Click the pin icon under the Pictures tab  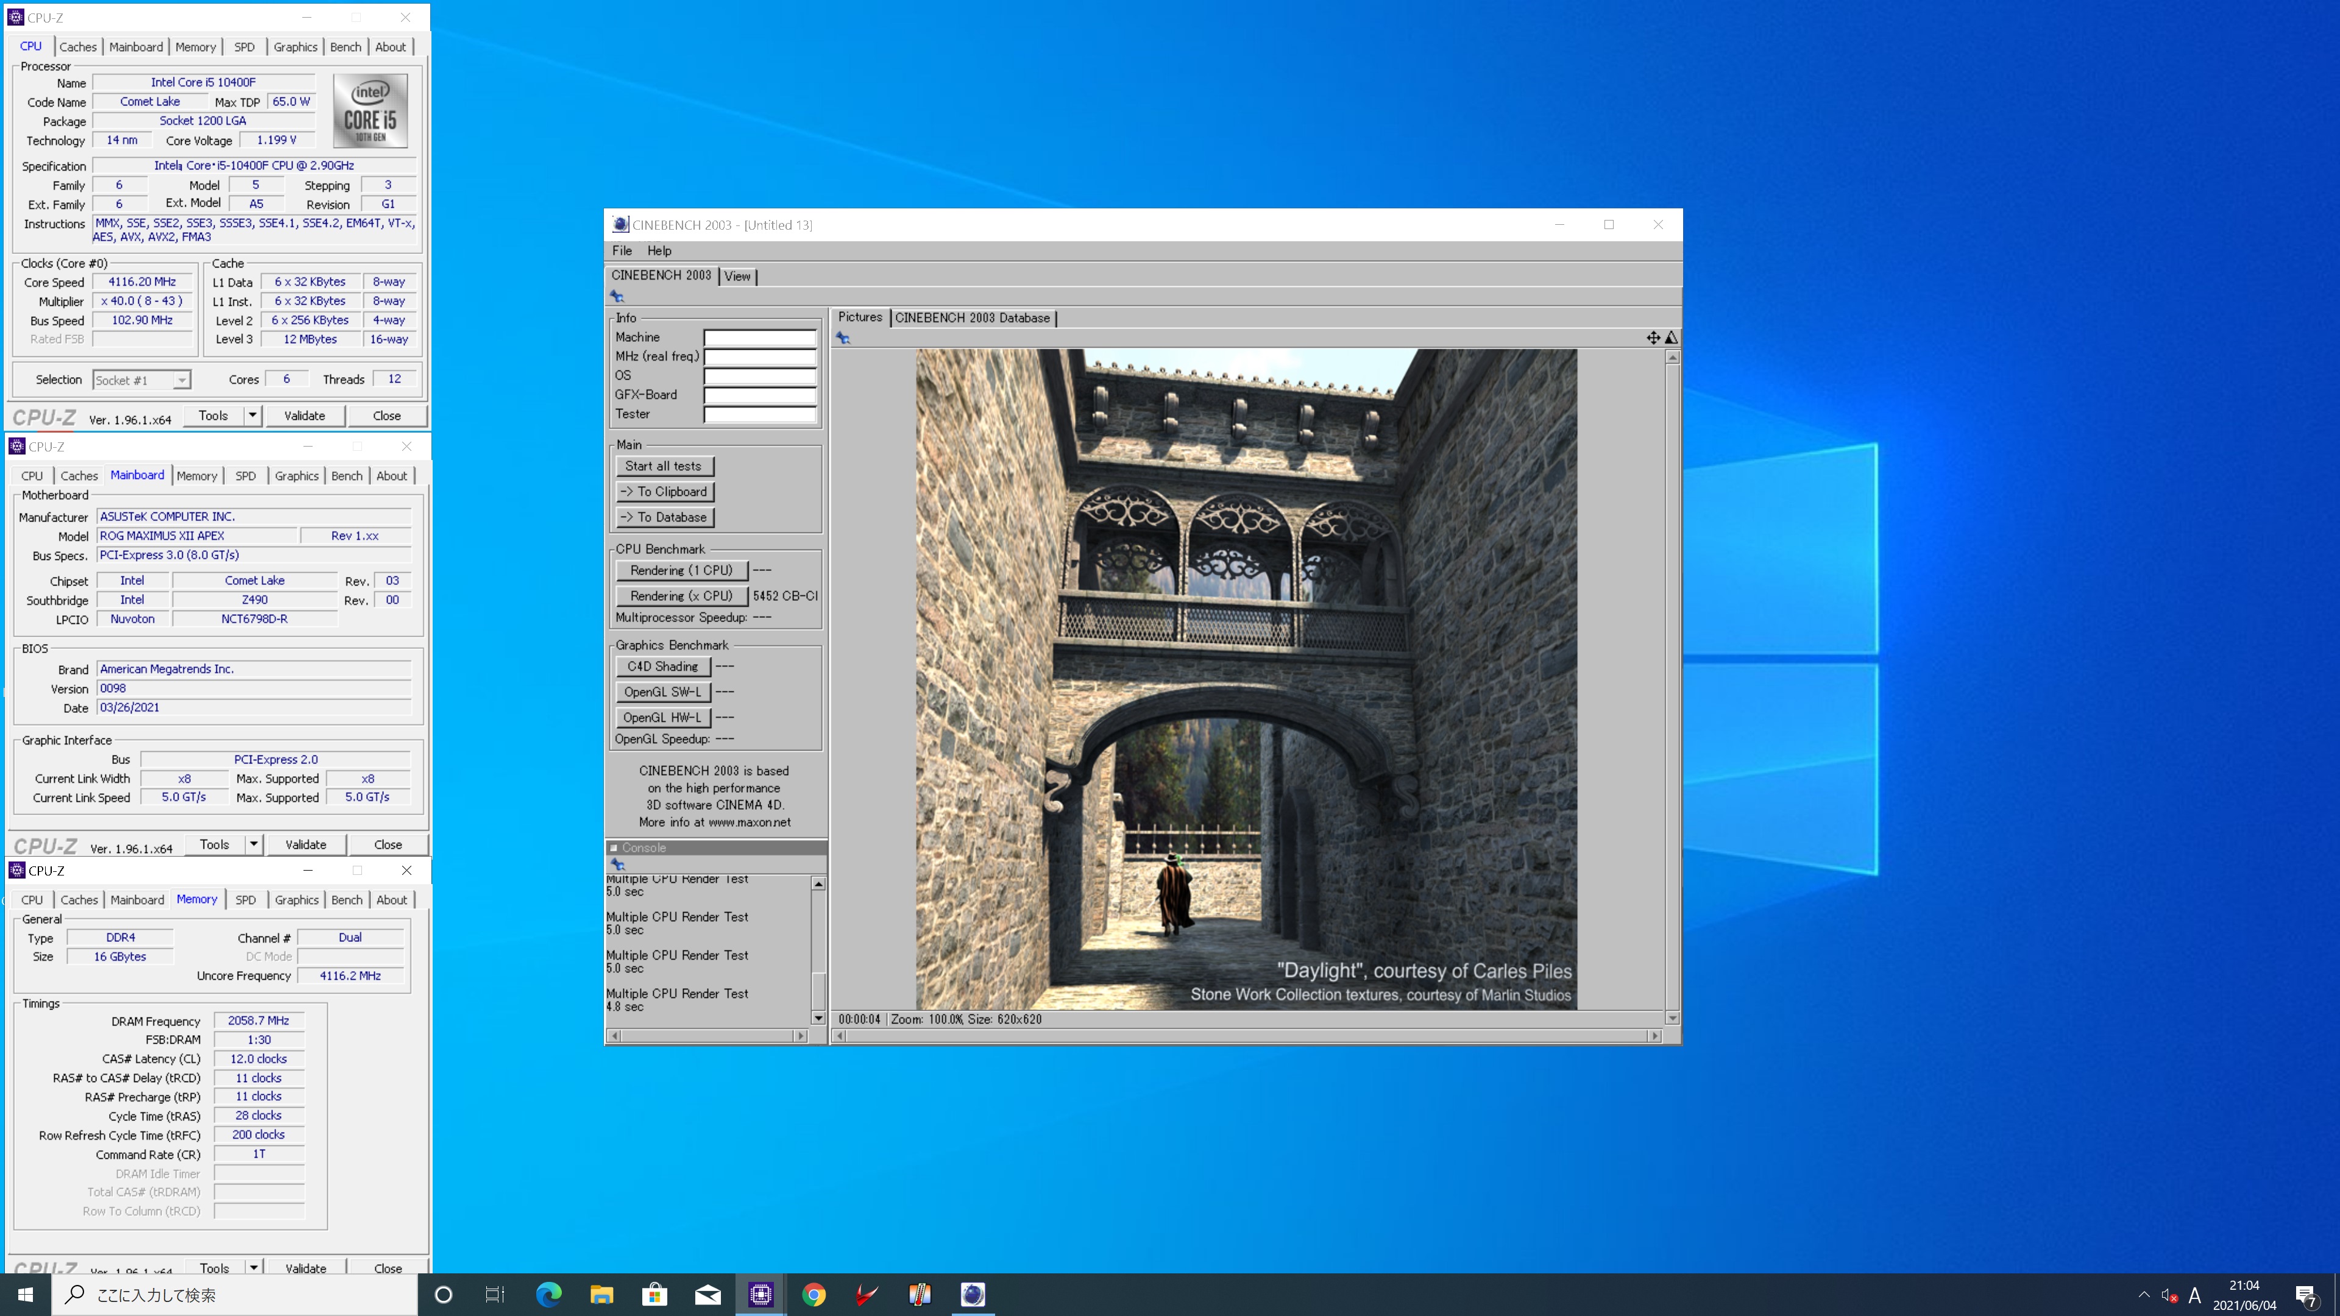[843, 338]
